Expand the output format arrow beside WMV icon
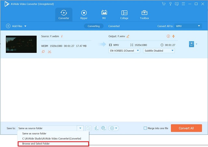This screenshot has height=147, width=208. (196, 44)
